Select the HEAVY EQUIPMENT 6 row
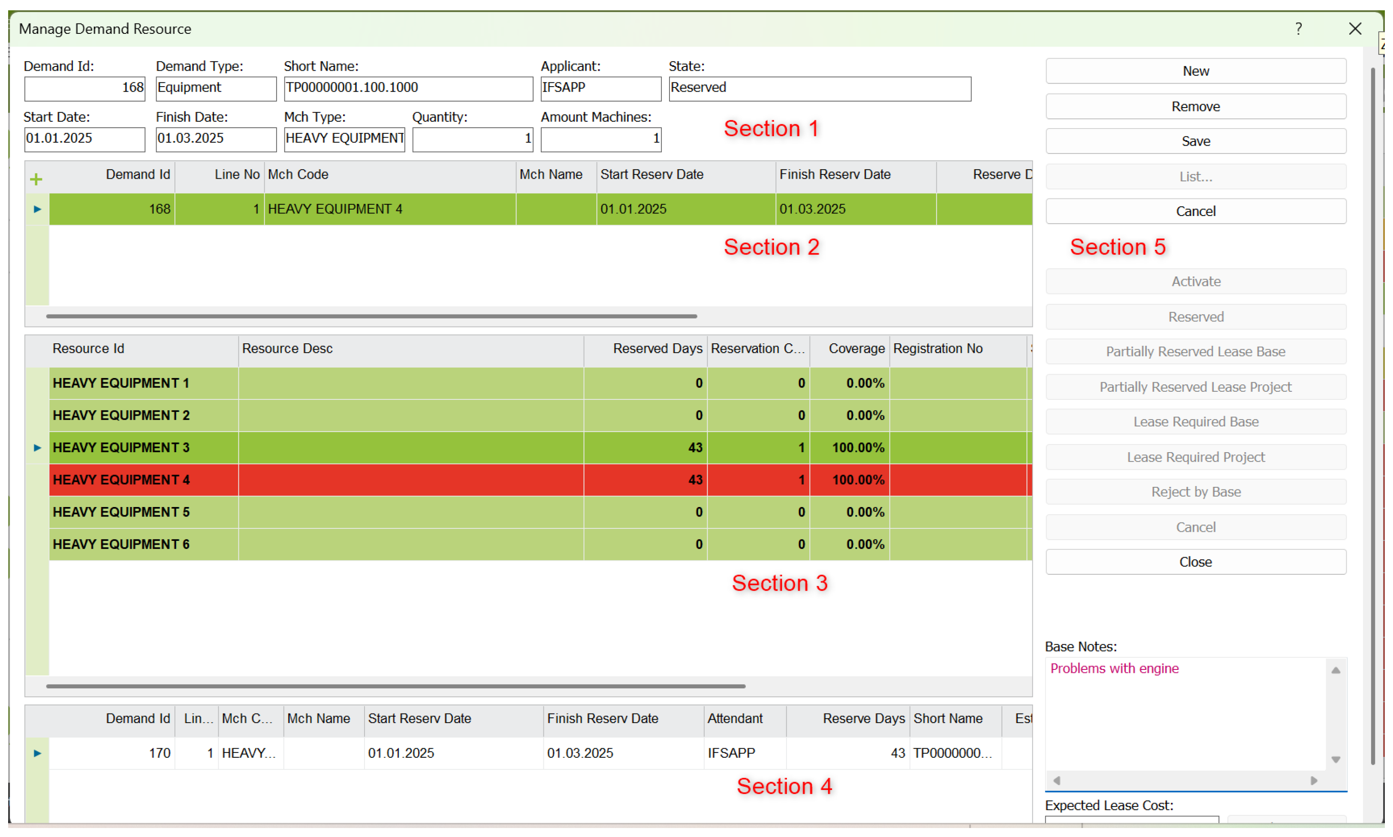 540,544
